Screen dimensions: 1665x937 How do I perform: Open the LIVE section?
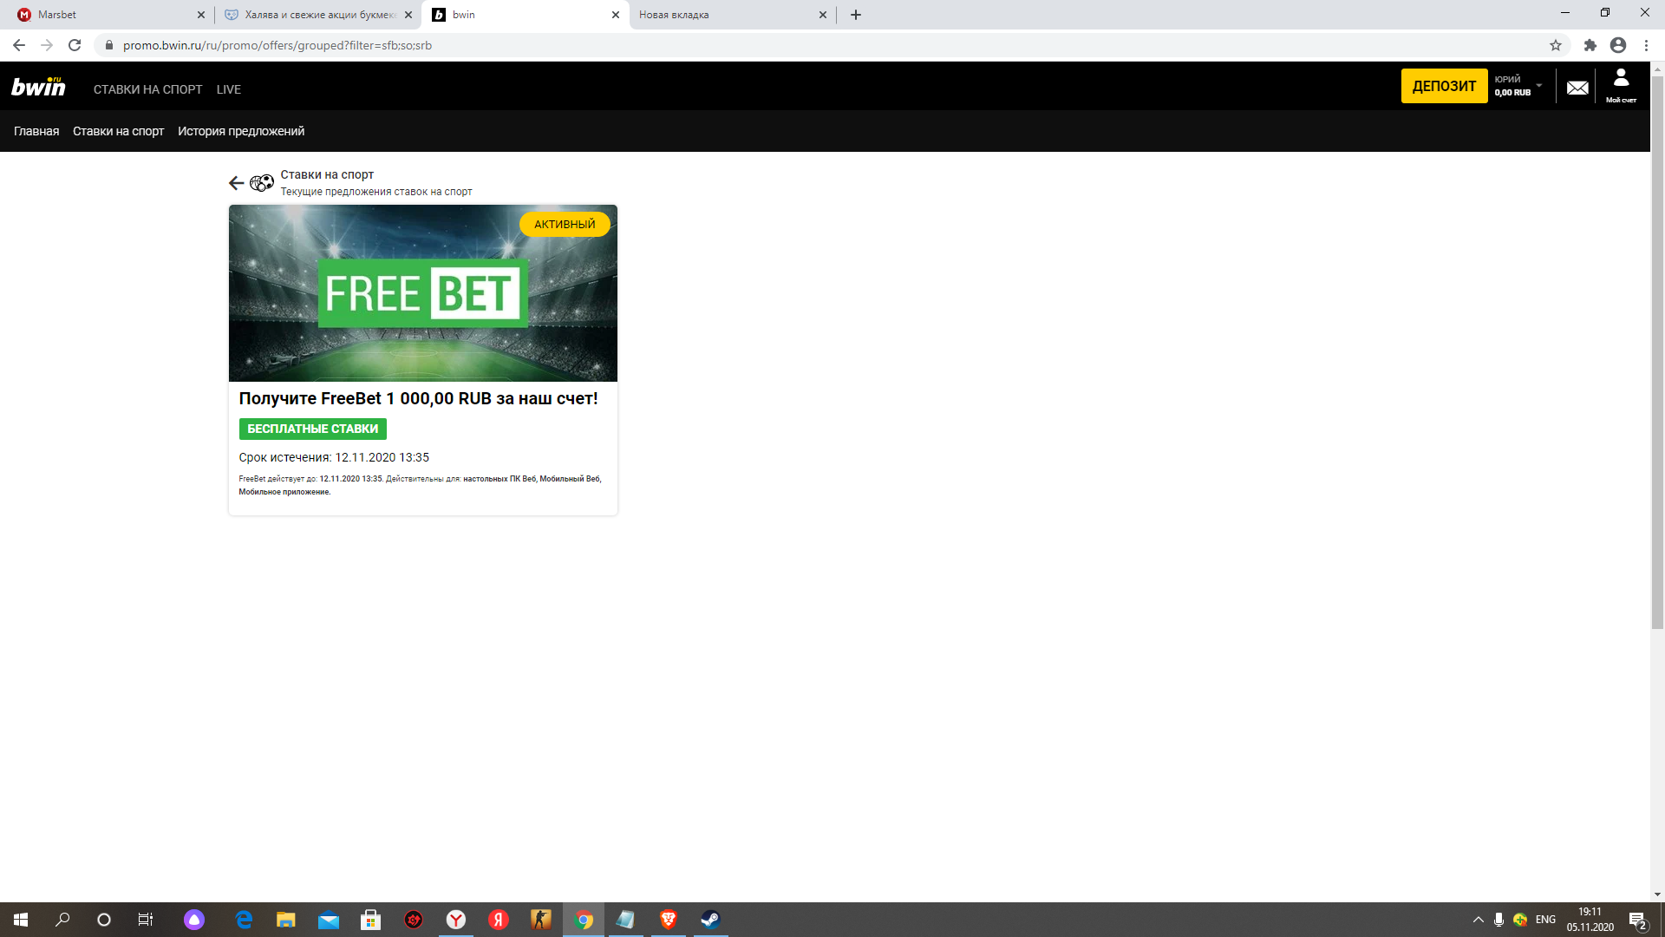229,89
